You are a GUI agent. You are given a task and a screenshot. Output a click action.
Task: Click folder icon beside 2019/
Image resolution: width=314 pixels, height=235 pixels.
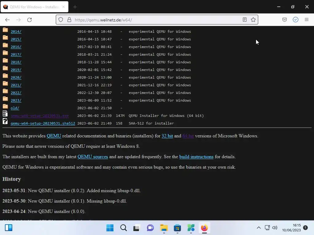[x=6, y=69]
